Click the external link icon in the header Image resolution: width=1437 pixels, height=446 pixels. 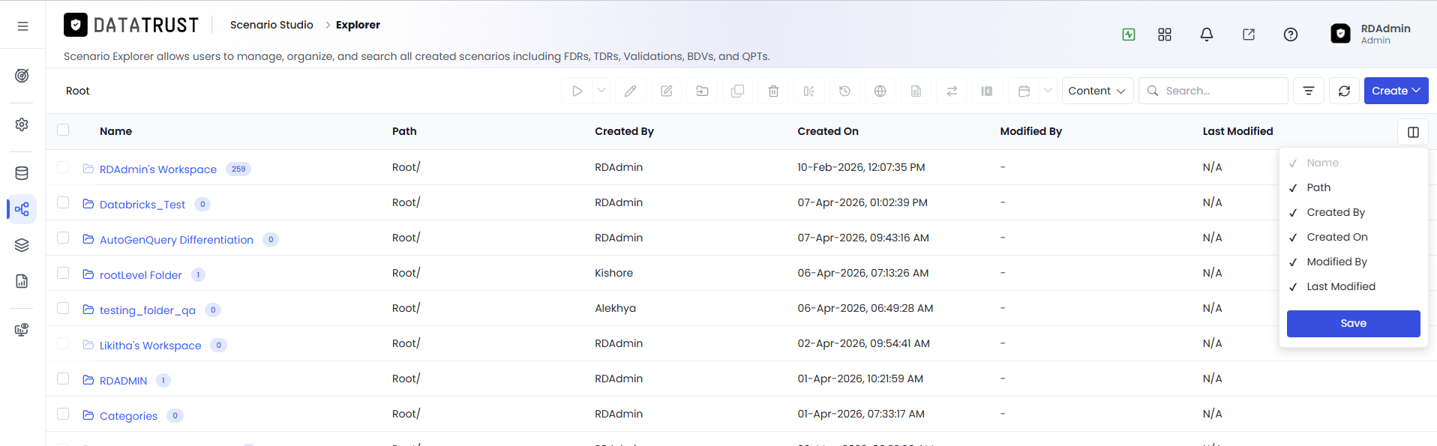tap(1249, 34)
